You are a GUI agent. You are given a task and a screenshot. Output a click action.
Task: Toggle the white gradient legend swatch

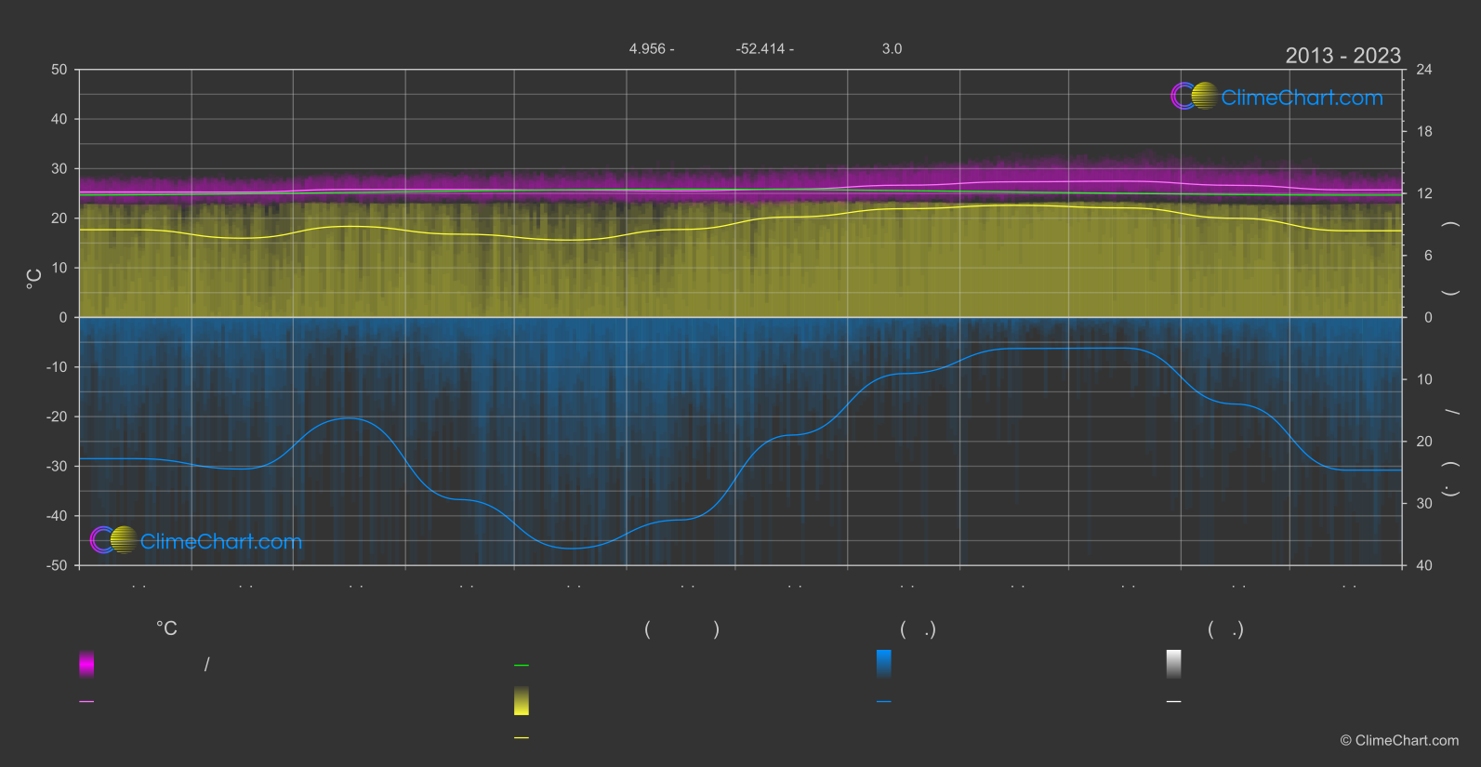pos(1174,664)
